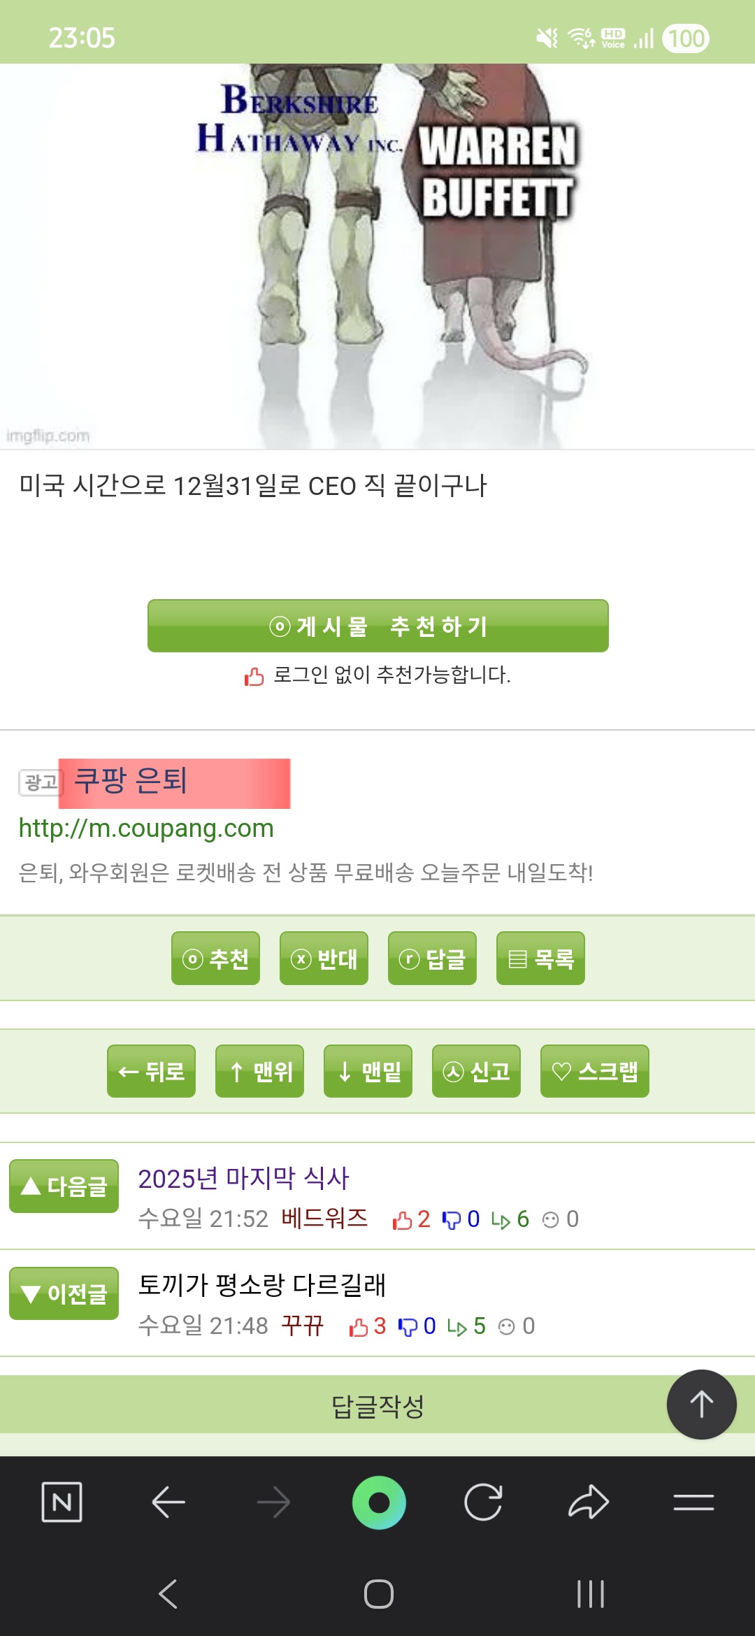The image size is (755, 1636).
Task: Go to the 목록 list button
Action: (540, 959)
